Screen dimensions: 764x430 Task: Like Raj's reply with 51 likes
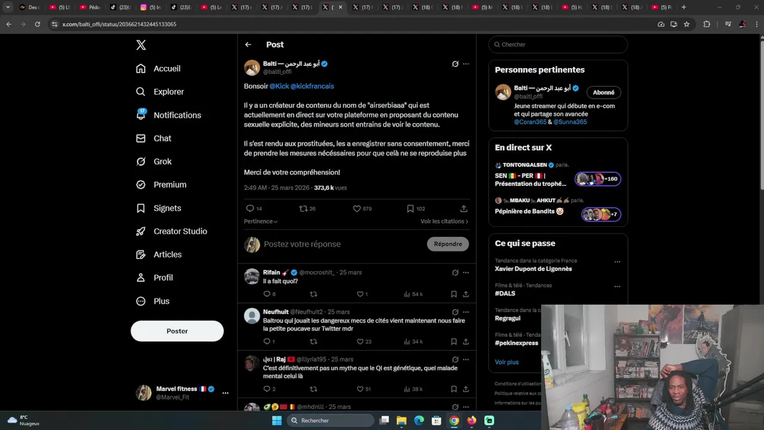pos(360,389)
